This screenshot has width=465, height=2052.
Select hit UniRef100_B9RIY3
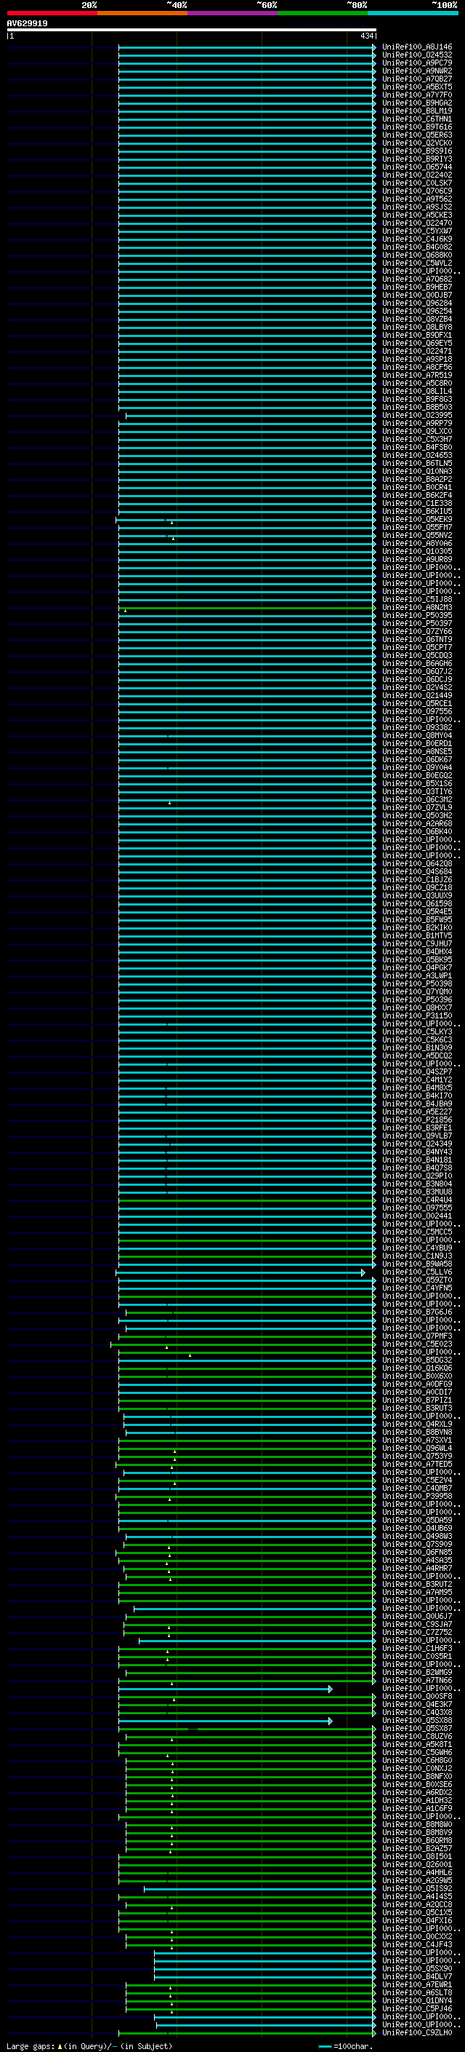[417, 159]
